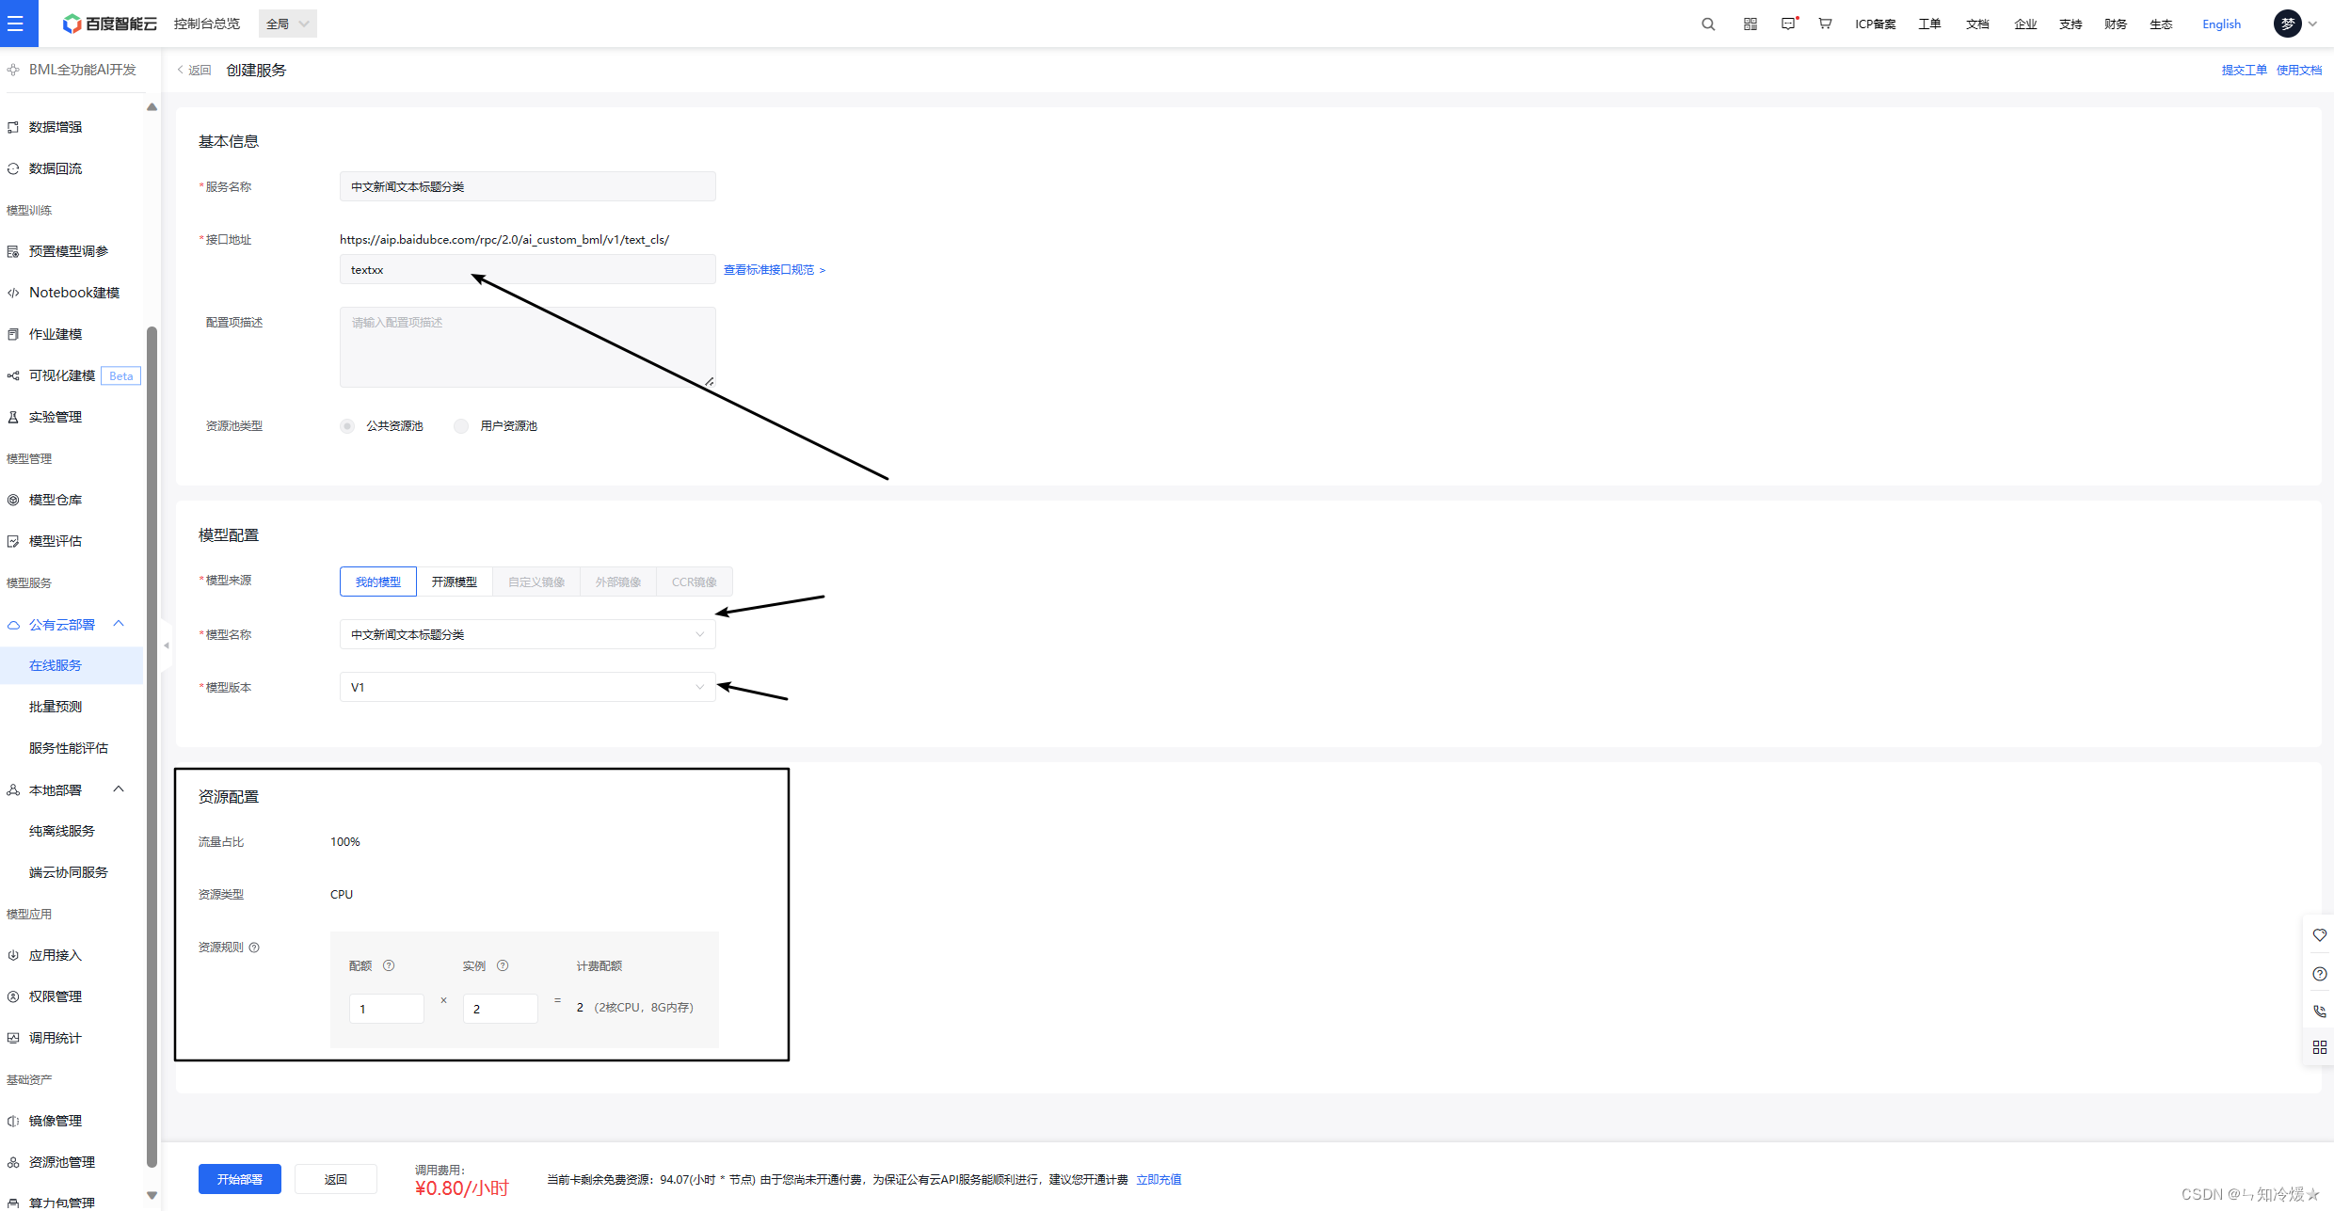Click the 配置项描述 text area
The image size is (2334, 1211).
pos(527,347)
